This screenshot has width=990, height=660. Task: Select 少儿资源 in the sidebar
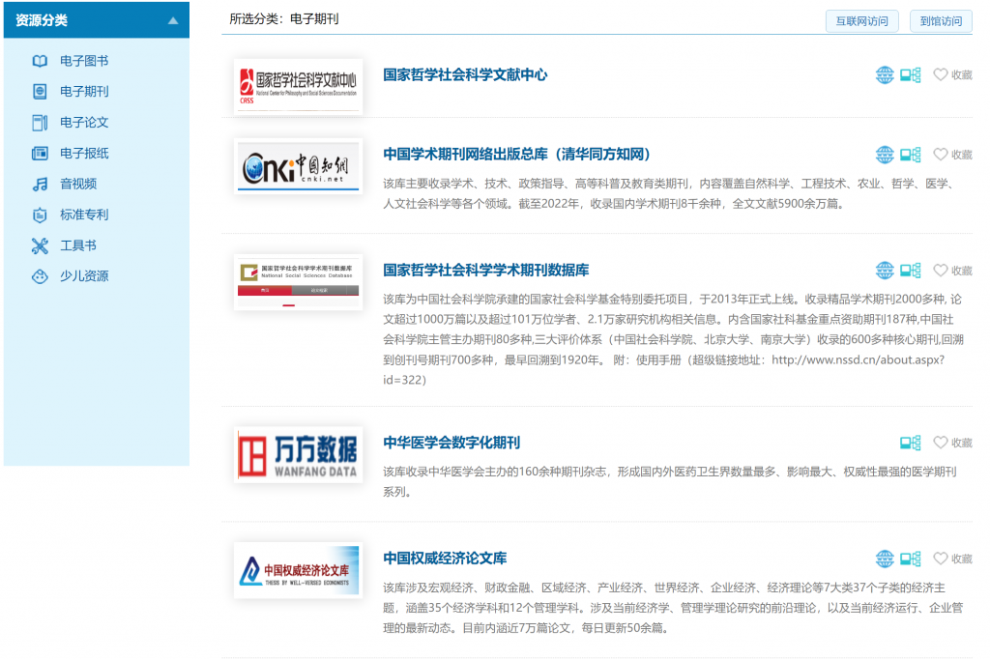click(x=84, y=276)
